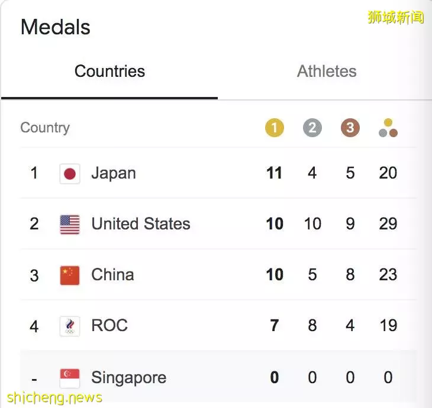Click the gold medal column icon
Image resolution: width=432 pixels, height=408 pixels.
tap(275, 128)
